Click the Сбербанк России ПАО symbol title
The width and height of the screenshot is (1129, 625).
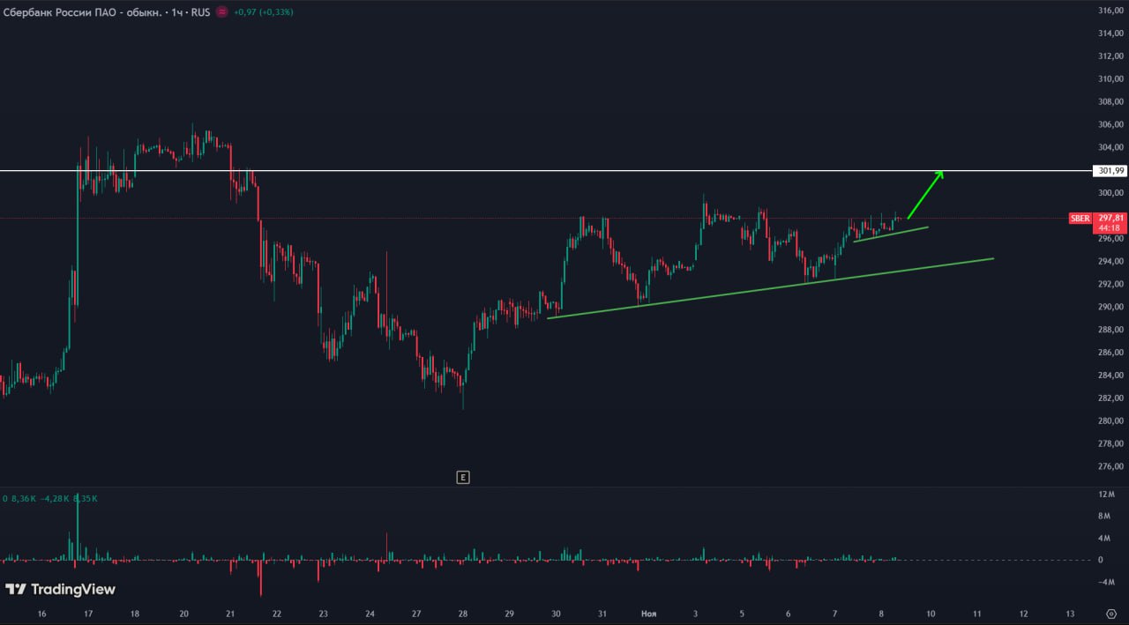tap(81, 12)
